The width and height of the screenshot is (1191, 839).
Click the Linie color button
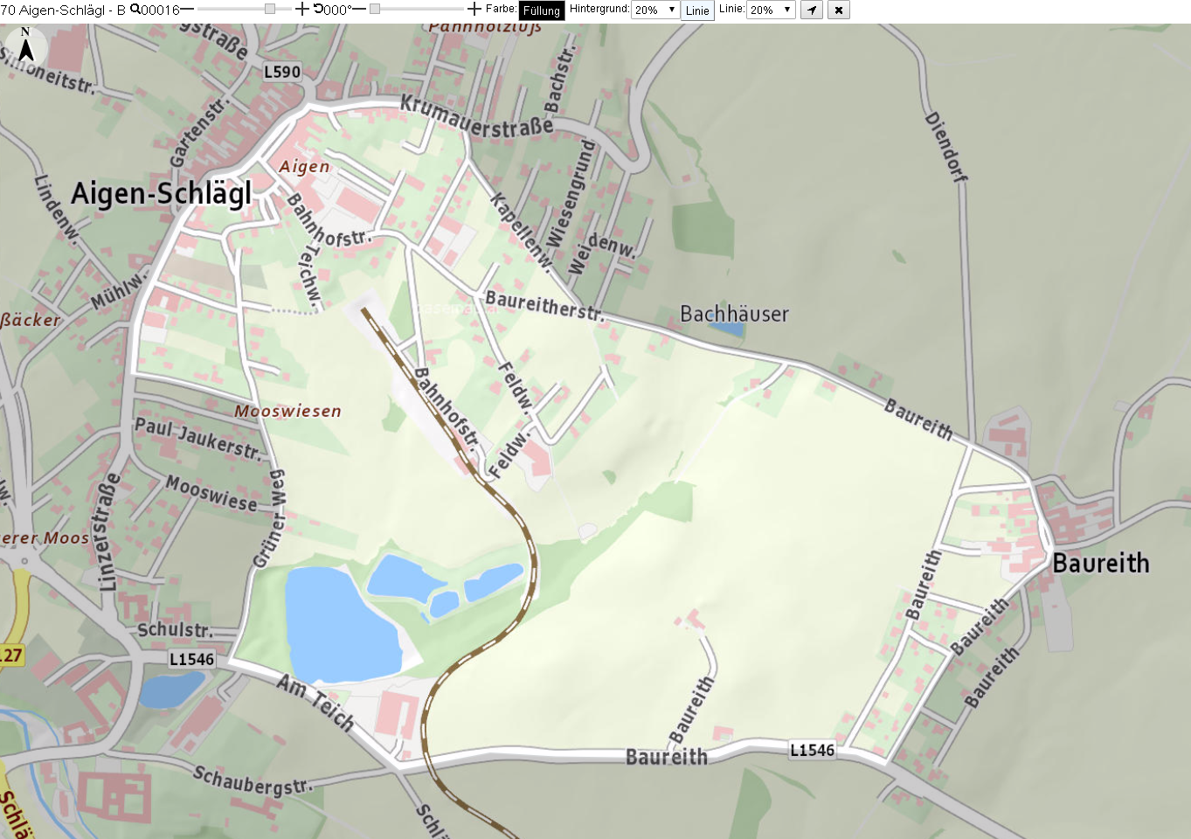(x=697, y=10)
